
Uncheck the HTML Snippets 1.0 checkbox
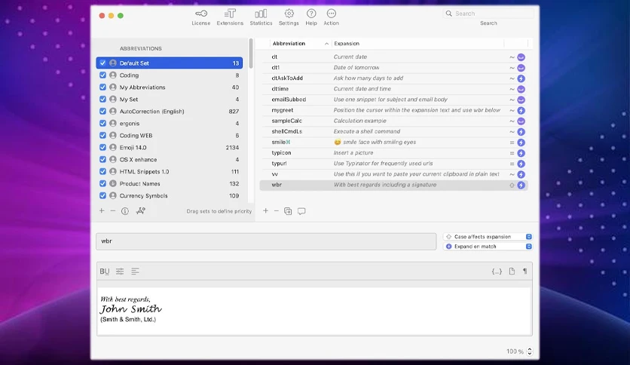pos(102,172)
